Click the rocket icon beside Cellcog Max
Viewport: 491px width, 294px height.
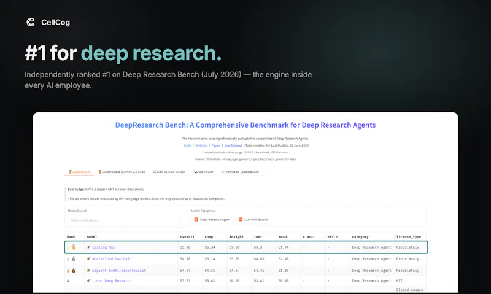88,247
